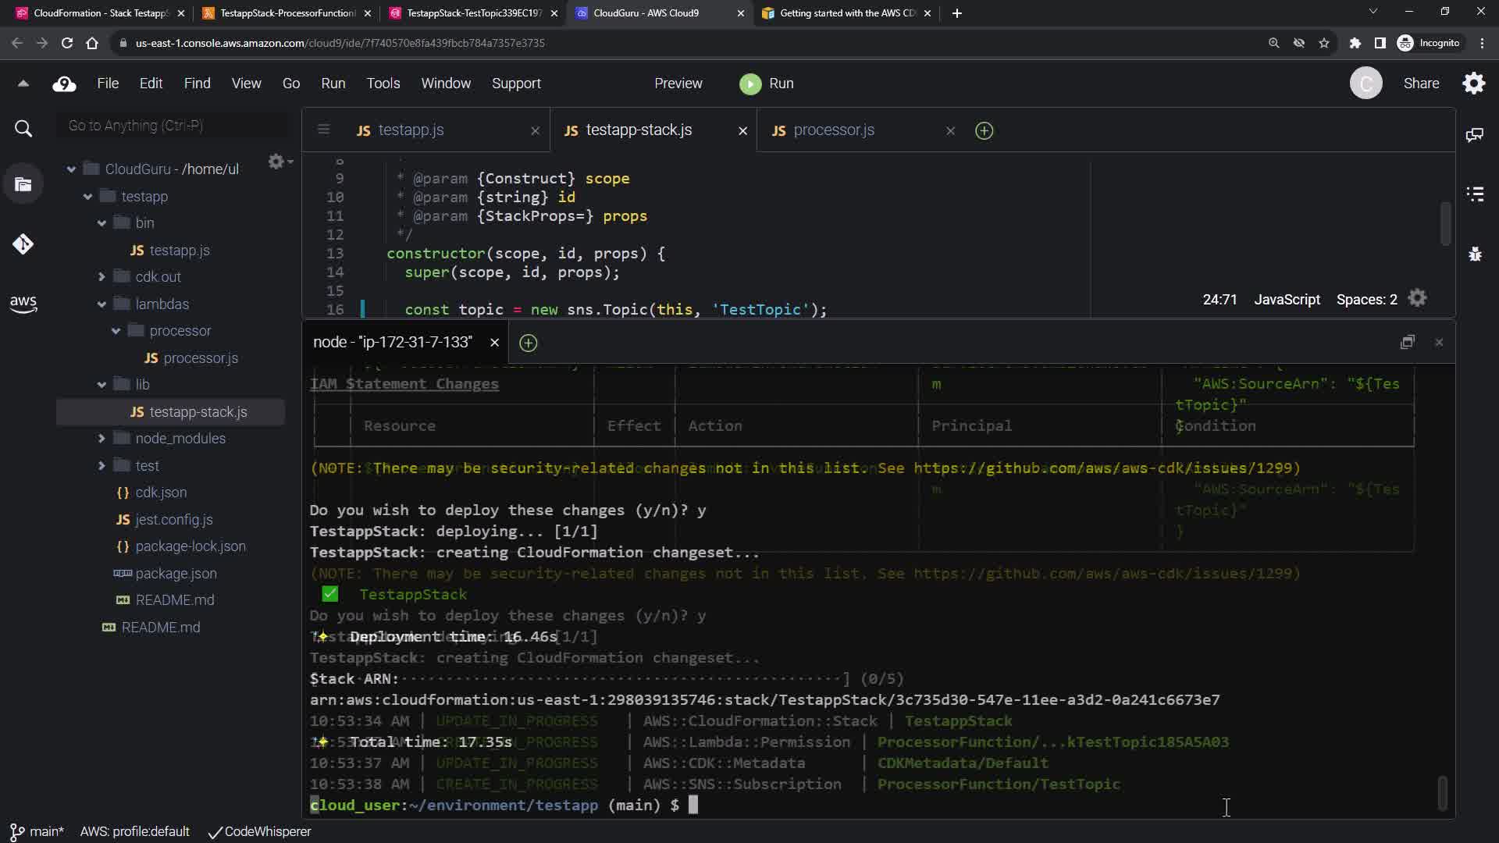Open the AWS Explorer sidebar icon
Screen dimensions: 1499x843
click(23, 304)
